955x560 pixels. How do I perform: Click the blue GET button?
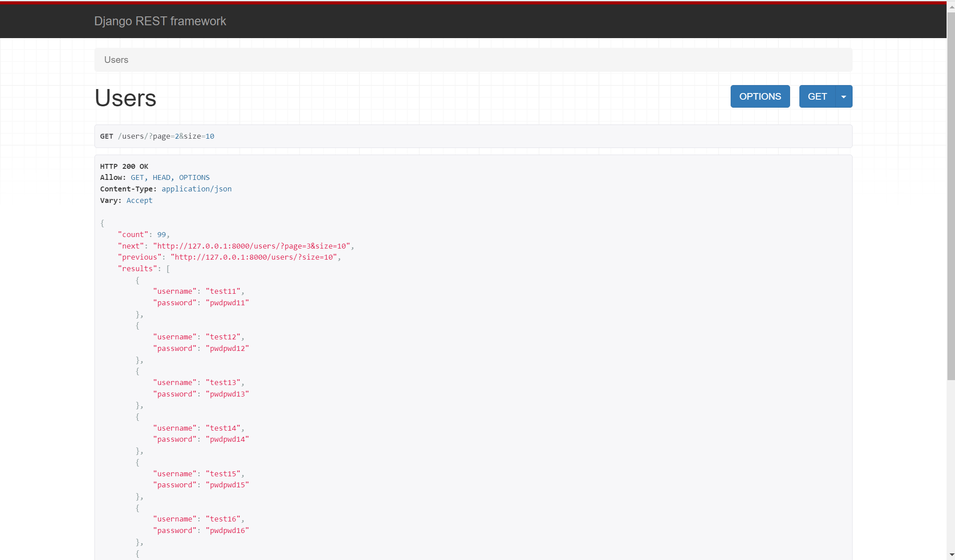pos(817,97)
